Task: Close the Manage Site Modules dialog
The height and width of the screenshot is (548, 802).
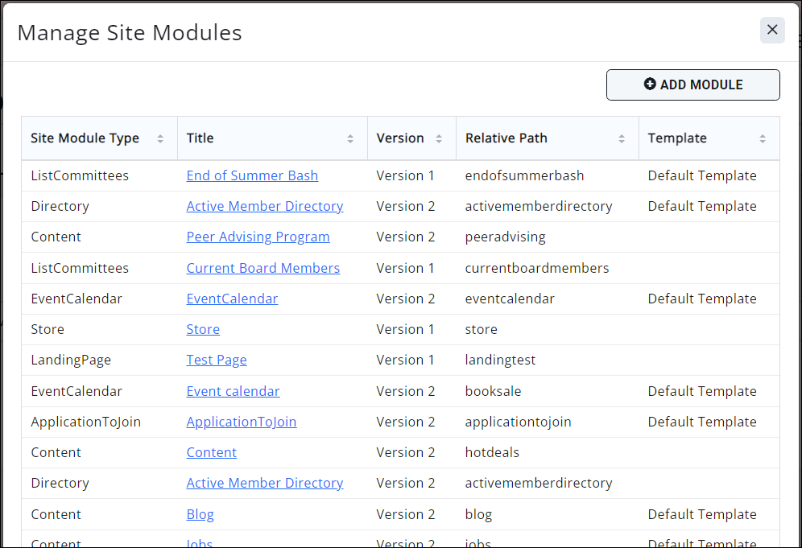Action: (772, 30)
